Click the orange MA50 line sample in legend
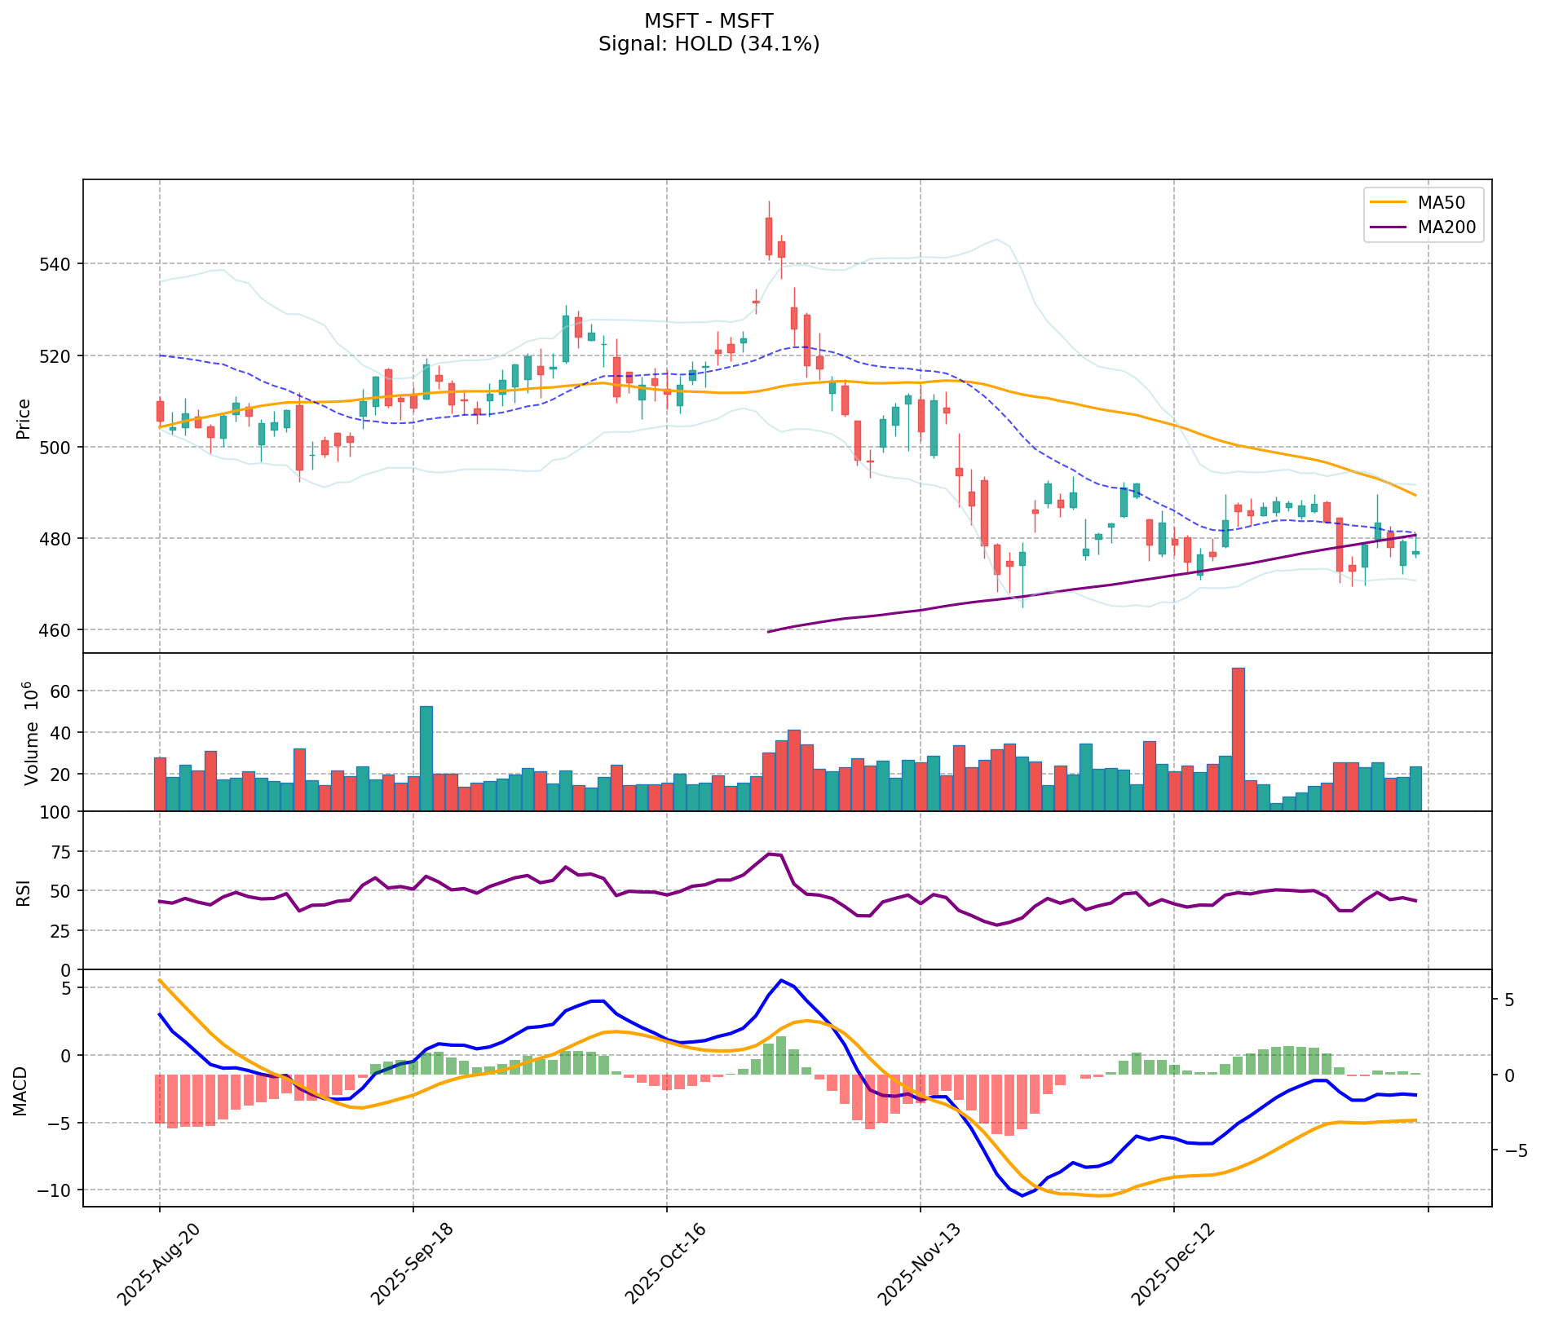The height and width of the screenshot is (1320, 1541). point(1389,201)
